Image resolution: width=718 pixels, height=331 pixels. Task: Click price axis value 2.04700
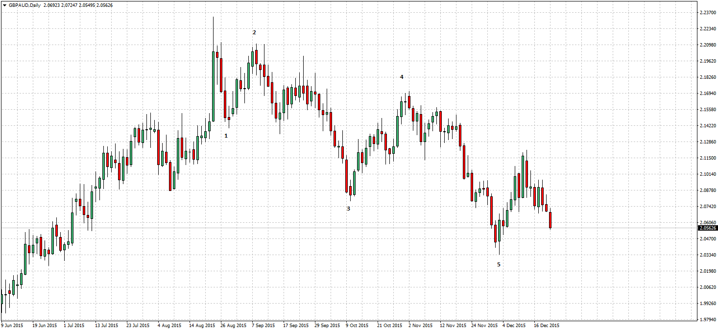[707, 239]
